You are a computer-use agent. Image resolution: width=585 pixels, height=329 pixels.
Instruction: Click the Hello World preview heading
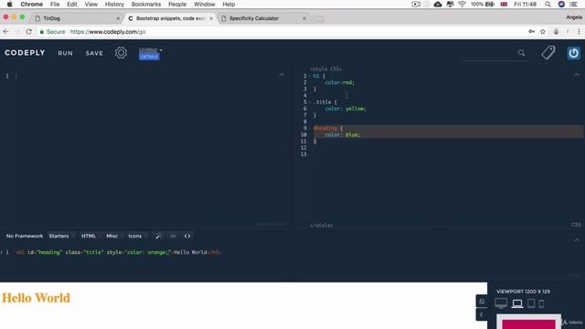point(36,298)
